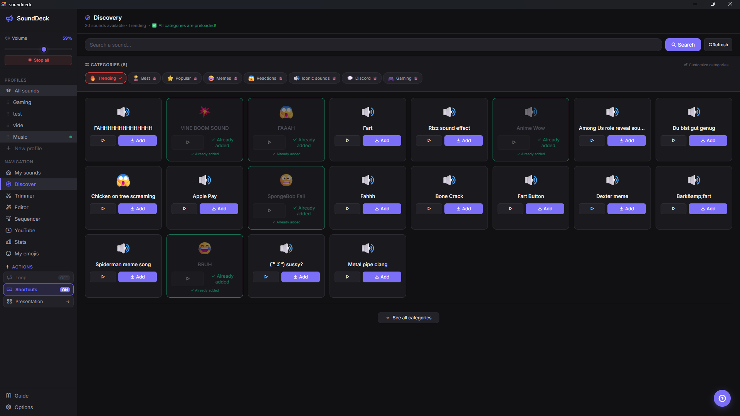Expand the Trending category dropdown
The width and height of the screenshot is (740, 416).
point(105,78)
